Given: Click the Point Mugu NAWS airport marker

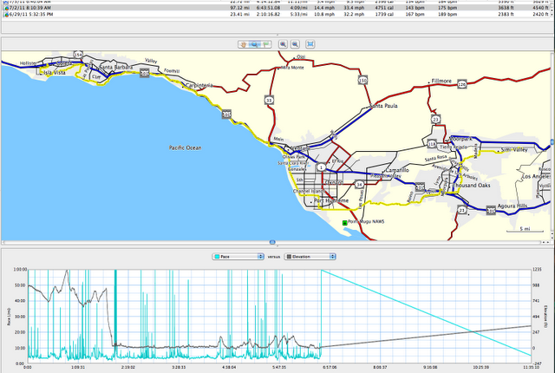Looking at the screenshot, I should coord(345,223).
